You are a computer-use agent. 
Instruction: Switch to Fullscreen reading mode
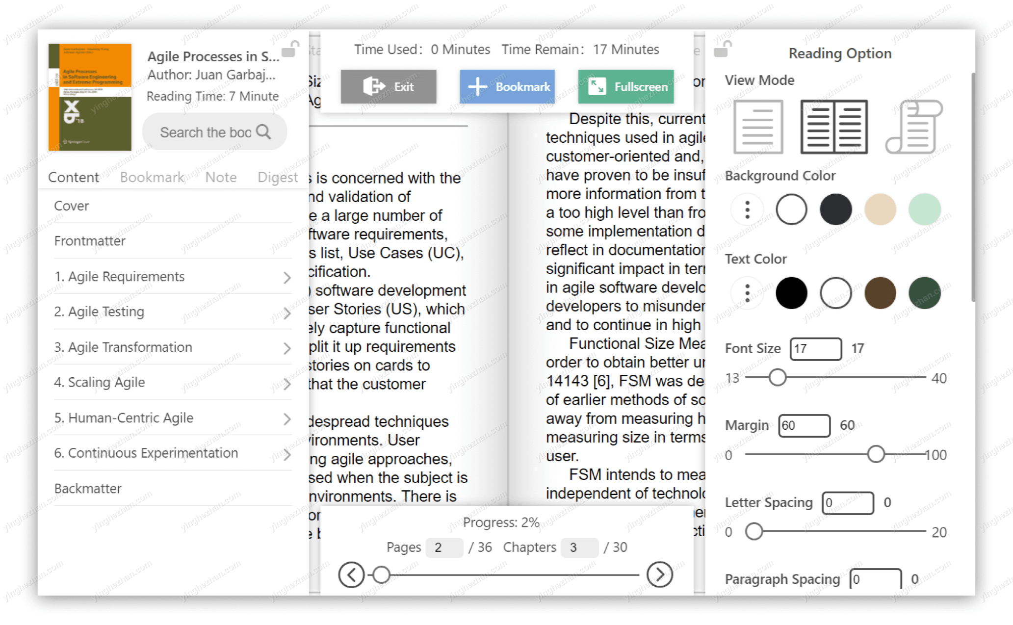pos(628,87)
